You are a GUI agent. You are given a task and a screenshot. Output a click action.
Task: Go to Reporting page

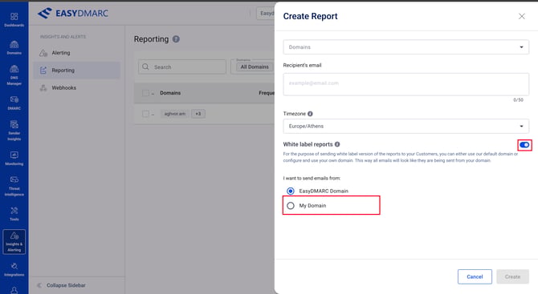tap(77, 70)
